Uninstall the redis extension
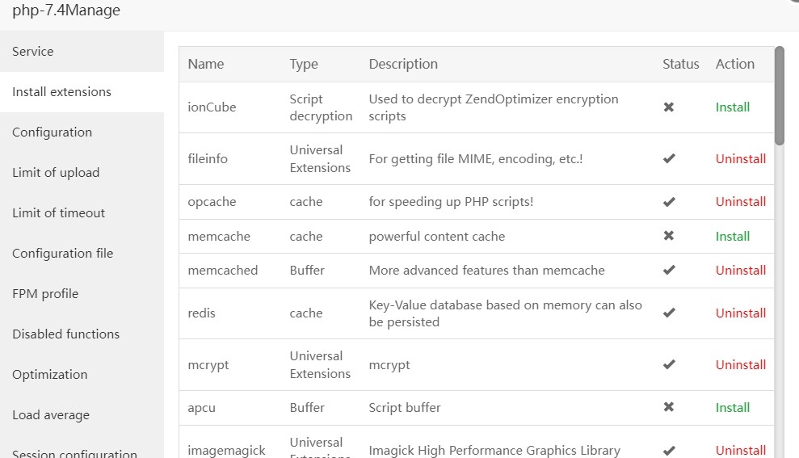The height and width of the screenshot is (458, 799). 741,313
